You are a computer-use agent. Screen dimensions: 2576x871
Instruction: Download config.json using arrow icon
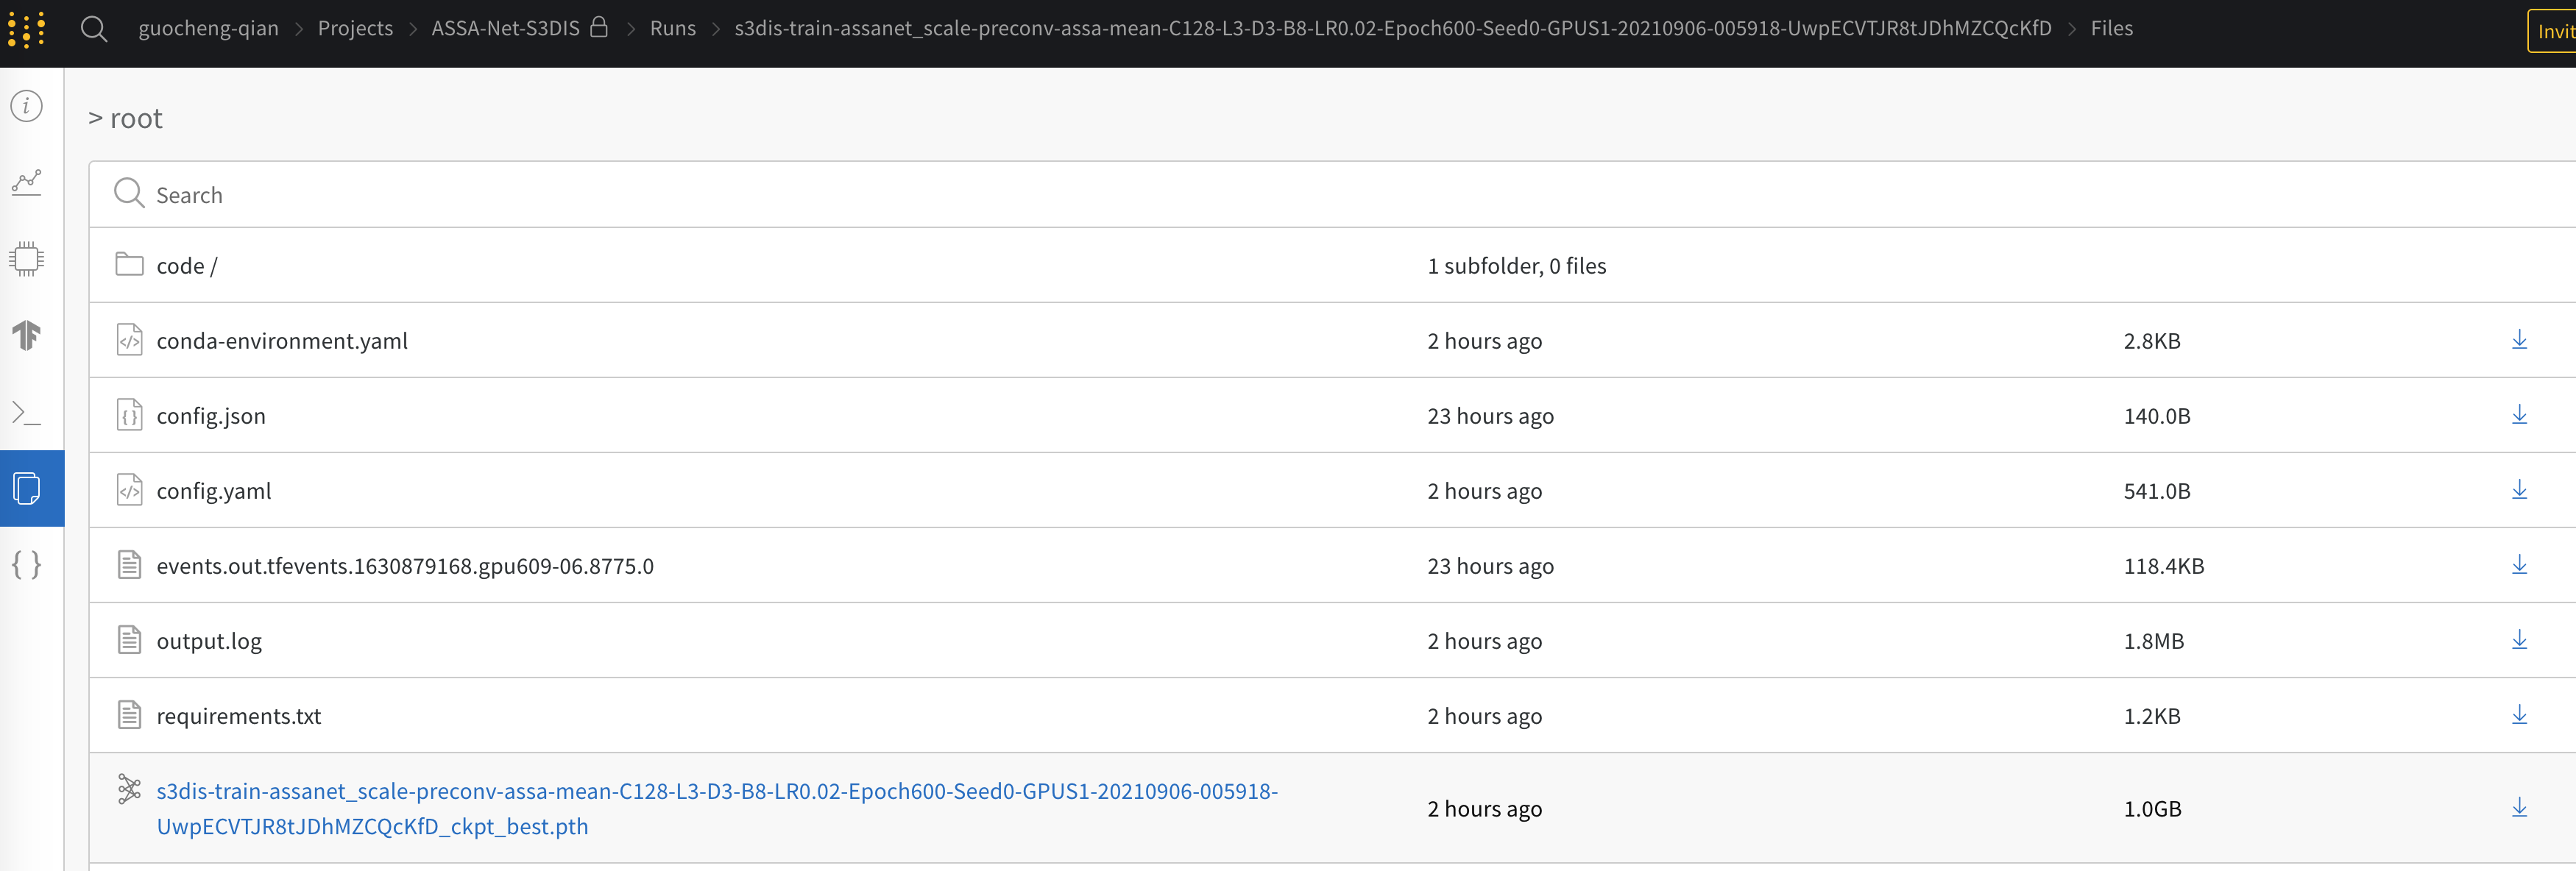coord(2519,415)
